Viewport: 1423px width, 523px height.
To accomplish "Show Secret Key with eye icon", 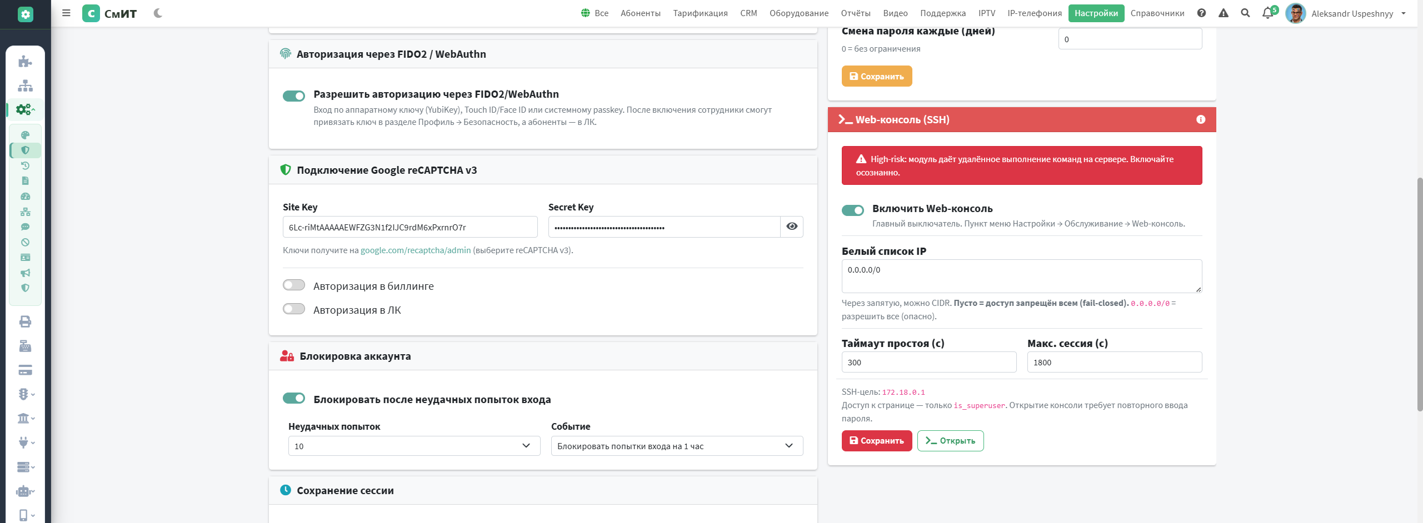I will [792, 227].
